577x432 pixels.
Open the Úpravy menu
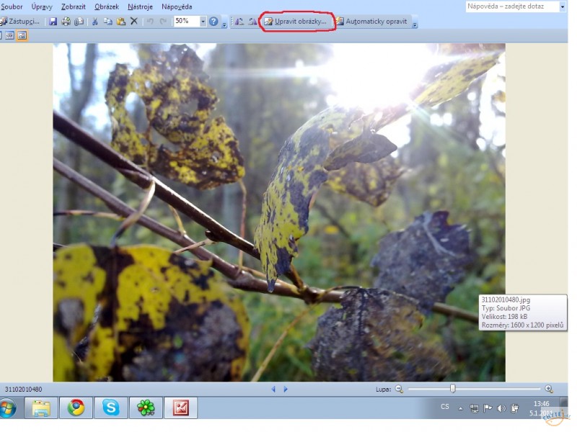(42, 6)
